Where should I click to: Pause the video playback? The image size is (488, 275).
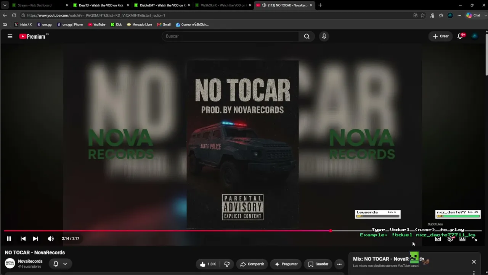pos(9,239)
